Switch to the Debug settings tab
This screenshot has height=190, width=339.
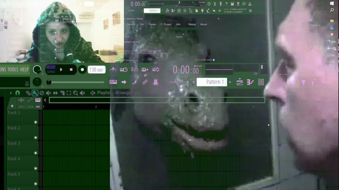pos(192,24)
